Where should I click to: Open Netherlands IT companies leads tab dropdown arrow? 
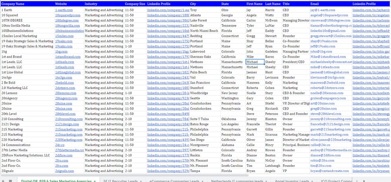(x=267, y=181)
